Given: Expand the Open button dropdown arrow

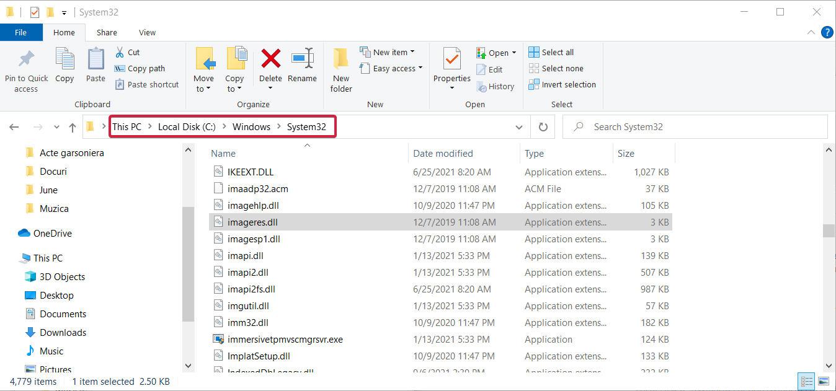Looking at the screenshot, I should click(514, 53).
